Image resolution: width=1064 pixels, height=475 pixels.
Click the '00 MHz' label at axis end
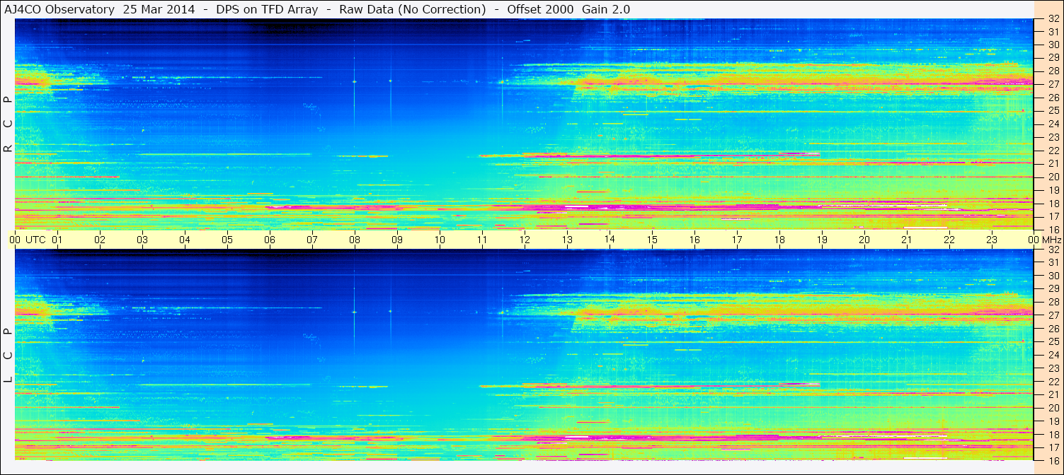[x=1043, y=240]
